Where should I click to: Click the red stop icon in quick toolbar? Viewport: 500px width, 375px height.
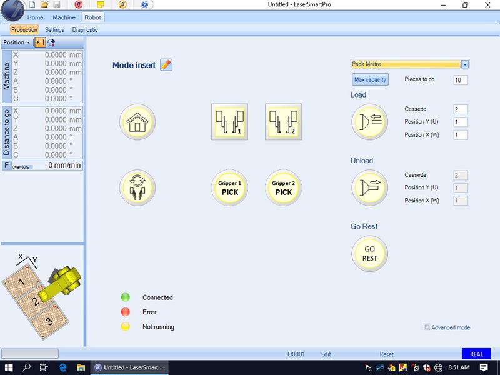point(79,5)
